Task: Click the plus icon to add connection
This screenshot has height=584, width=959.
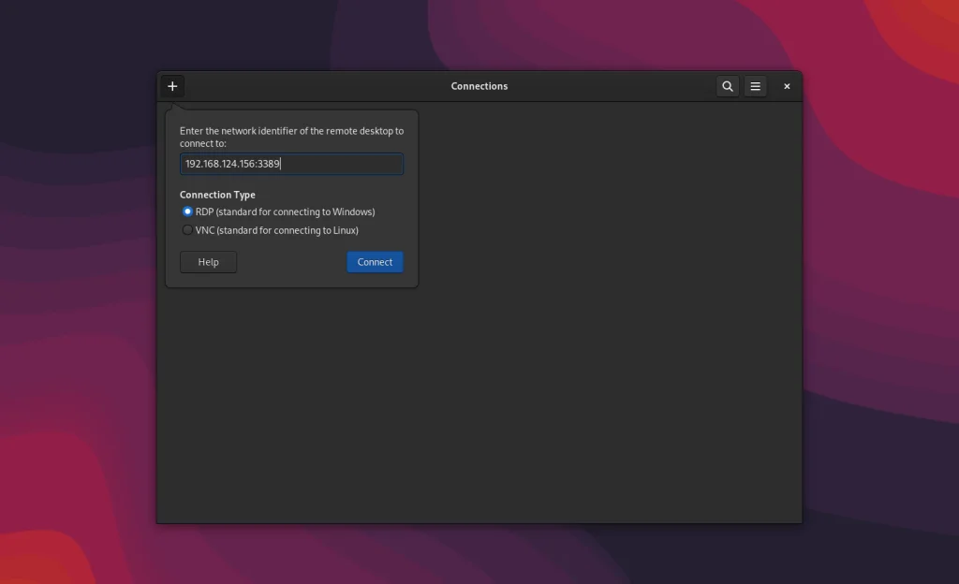Action: click(x=171, y=85)
